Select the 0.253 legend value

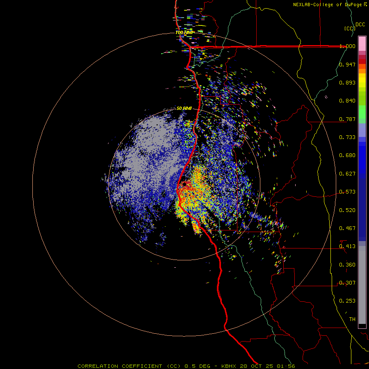pos(347,301)
